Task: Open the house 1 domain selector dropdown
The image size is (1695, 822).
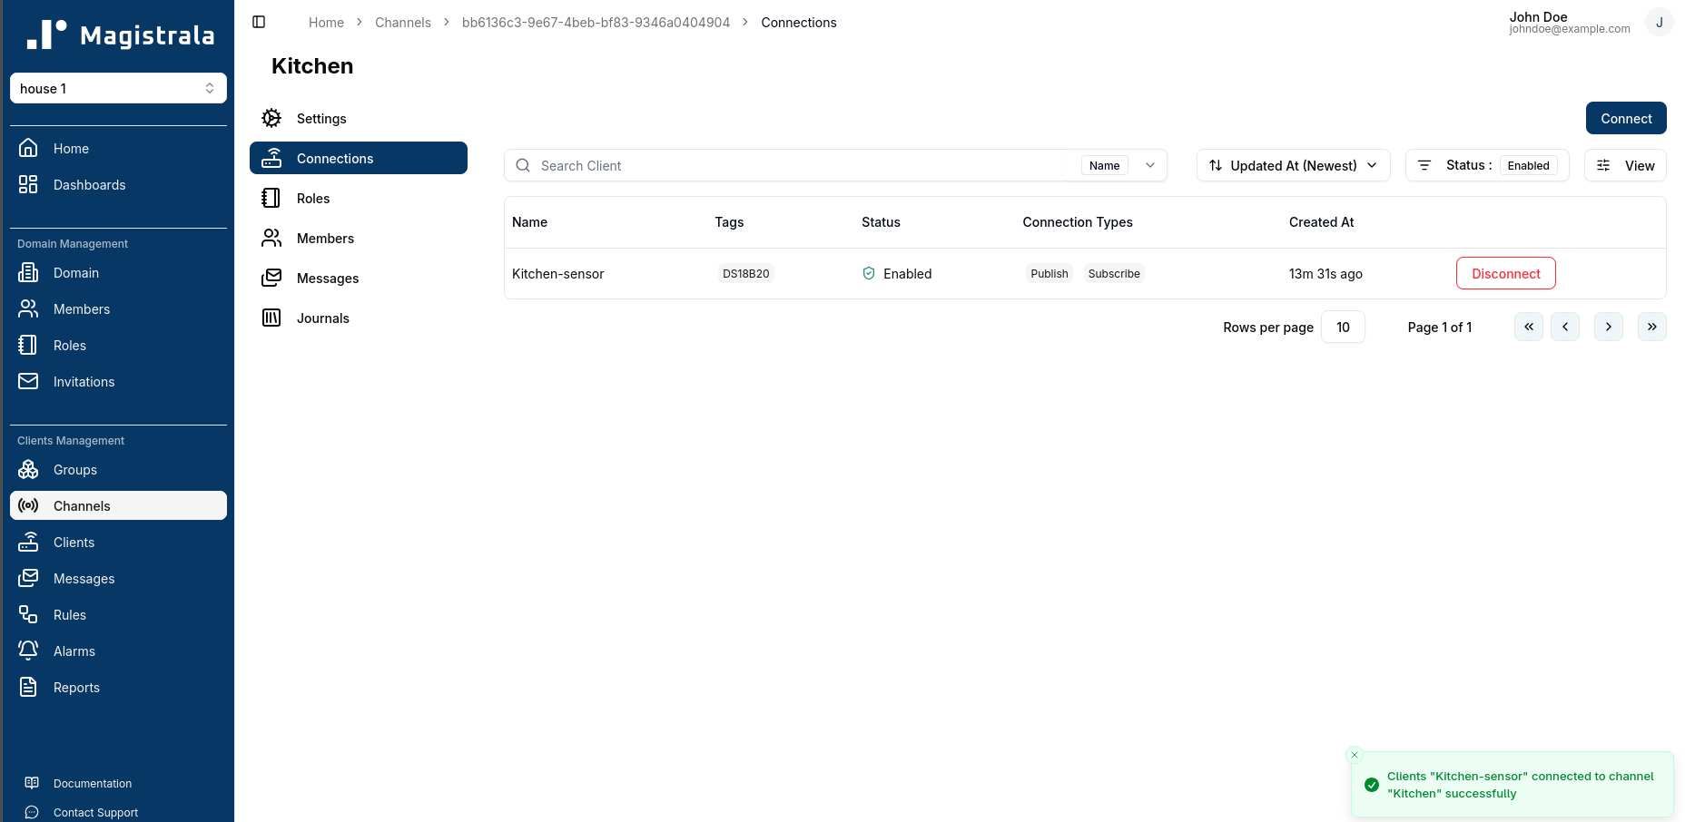Action: click(118, 88)
